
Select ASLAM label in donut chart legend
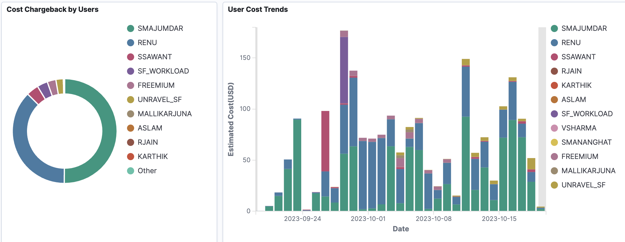(x=150, y=128)
